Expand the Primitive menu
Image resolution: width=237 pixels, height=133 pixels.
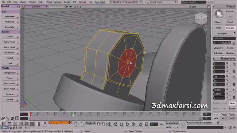pos(10,16)
